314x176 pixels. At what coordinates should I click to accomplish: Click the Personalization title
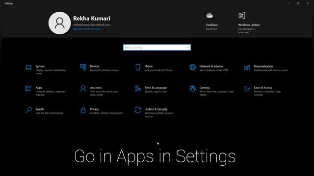[263, 66]
